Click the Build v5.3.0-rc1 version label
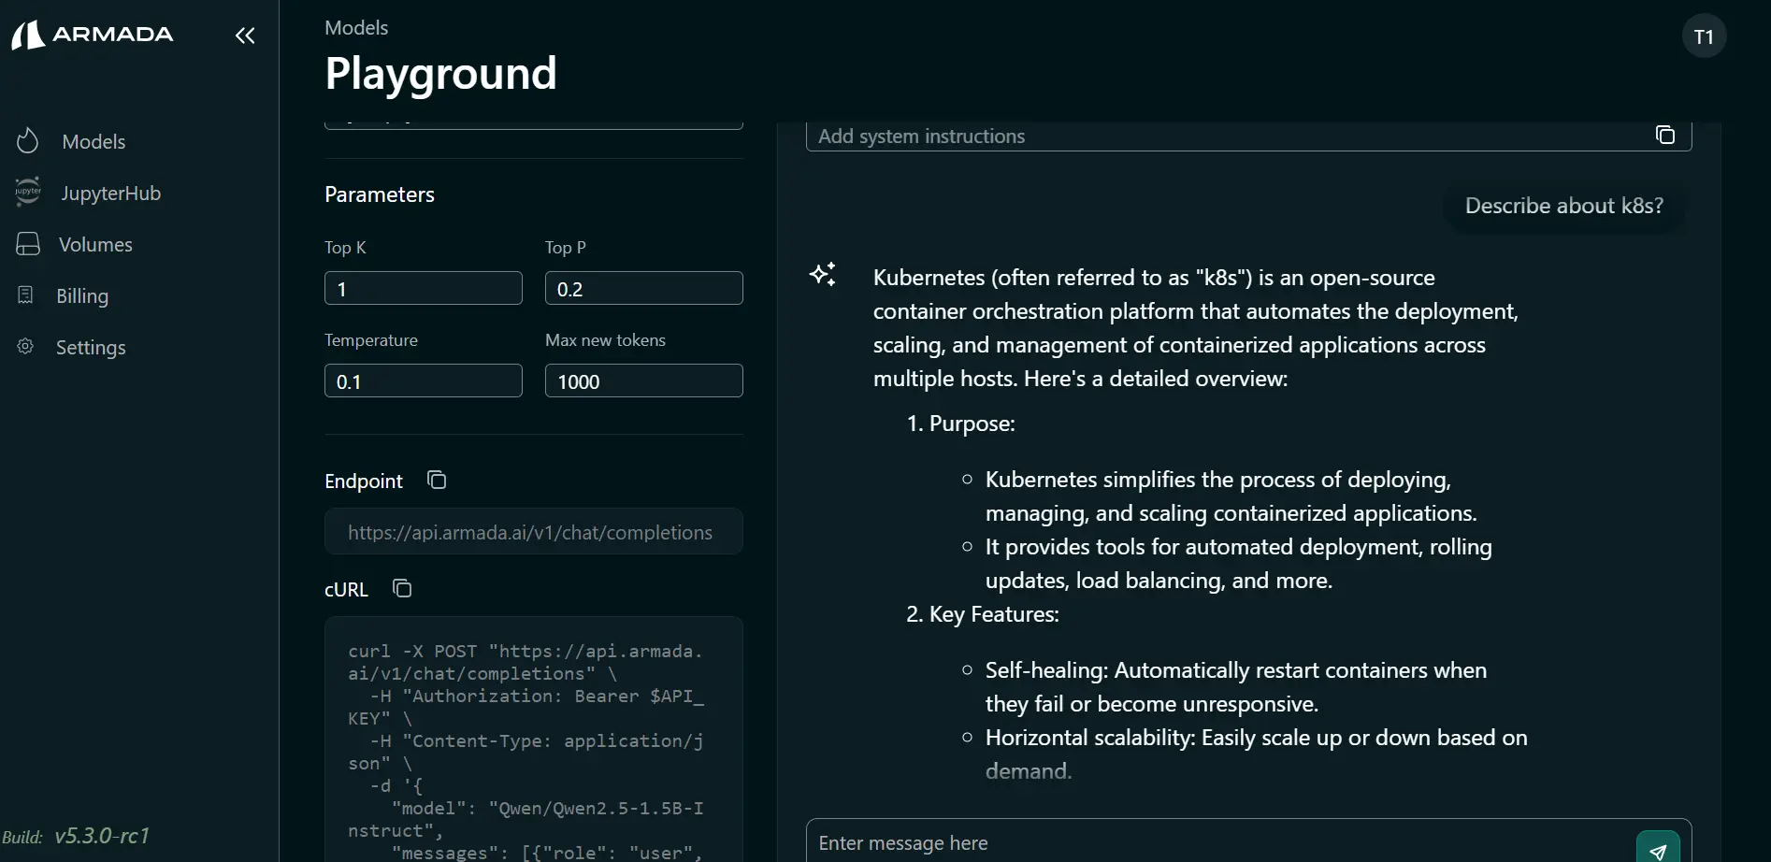 coord(76,836)
